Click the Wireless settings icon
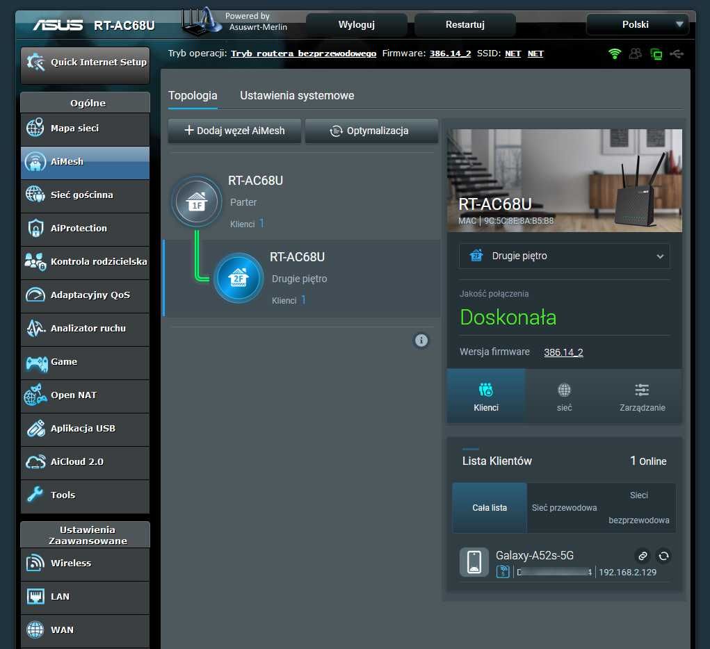 tap(35, 563)
